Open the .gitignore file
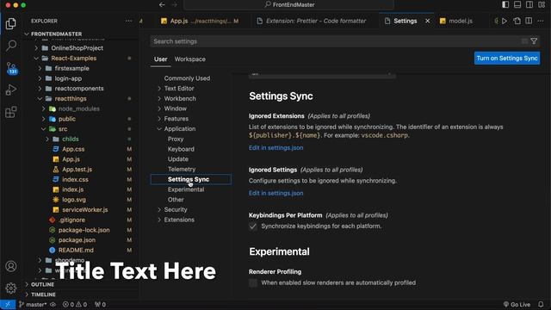This screenshot has height=310, width=551. [71, 220]
